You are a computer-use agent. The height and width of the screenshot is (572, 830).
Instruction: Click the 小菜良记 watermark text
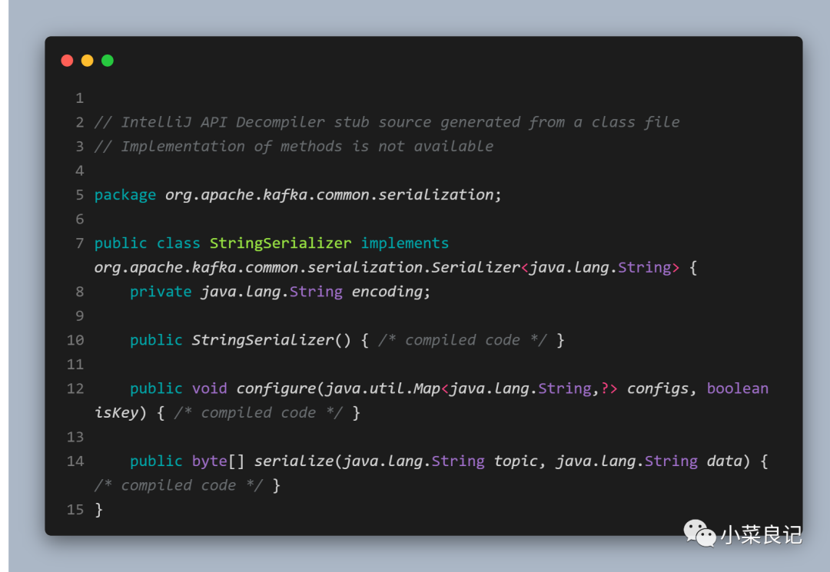[761, 535]
